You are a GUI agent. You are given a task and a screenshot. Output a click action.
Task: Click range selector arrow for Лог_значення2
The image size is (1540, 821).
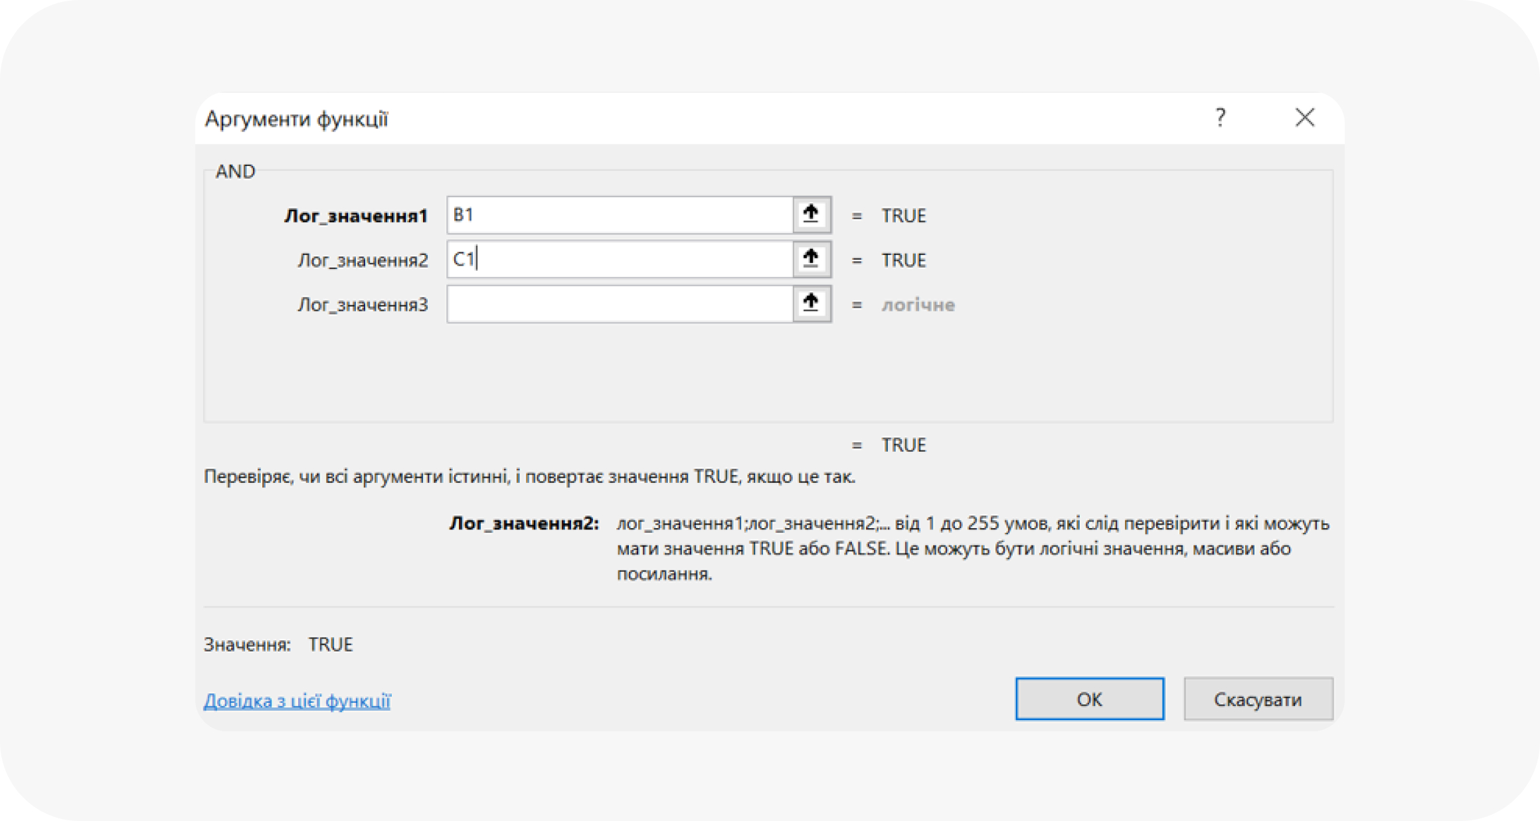point(811,259)
